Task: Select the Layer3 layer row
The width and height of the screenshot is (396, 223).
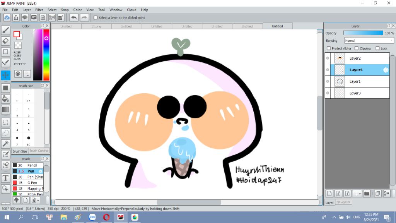Action: pos(357,93)
